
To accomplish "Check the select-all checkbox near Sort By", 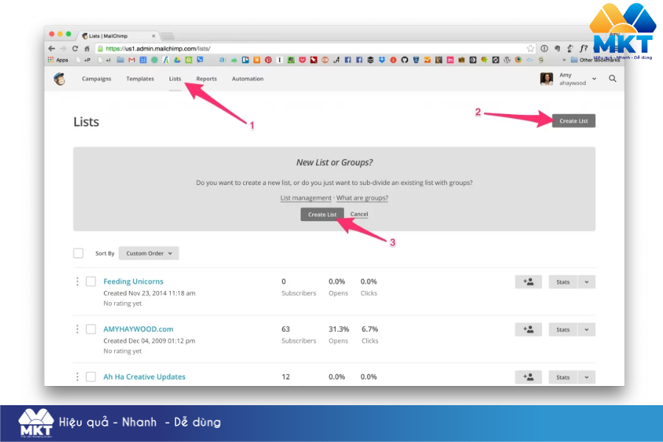I will point(78,253).
